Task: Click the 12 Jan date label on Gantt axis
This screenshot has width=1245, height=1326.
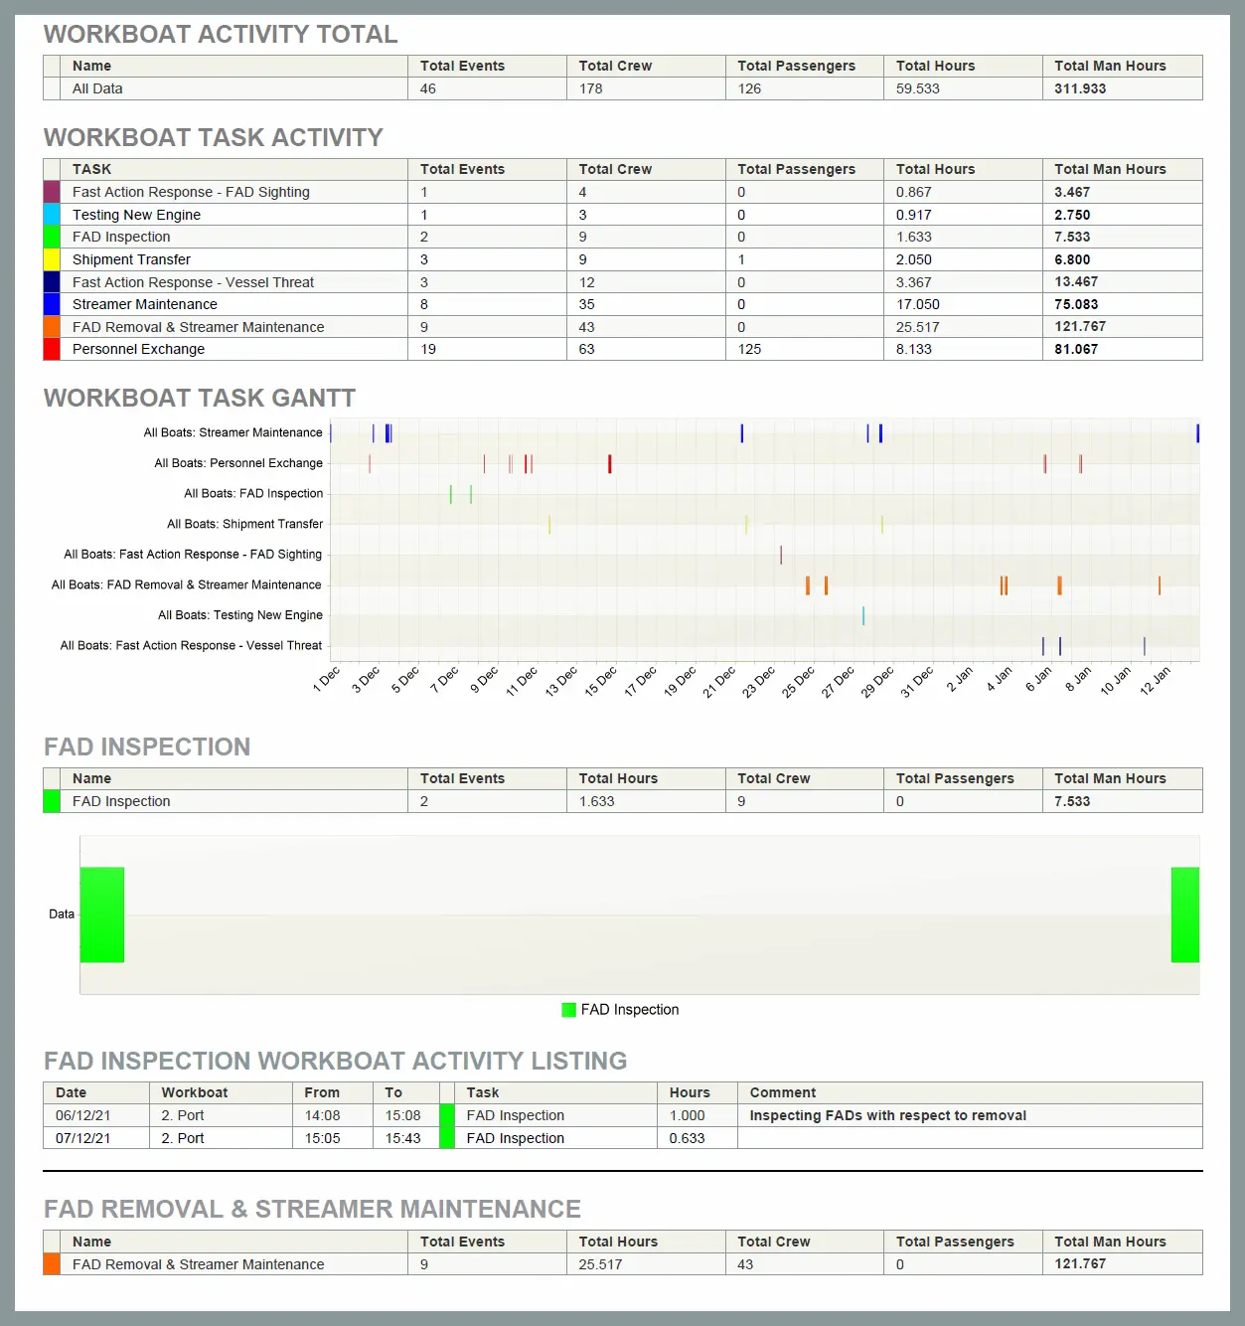Action: point(1155,680)
